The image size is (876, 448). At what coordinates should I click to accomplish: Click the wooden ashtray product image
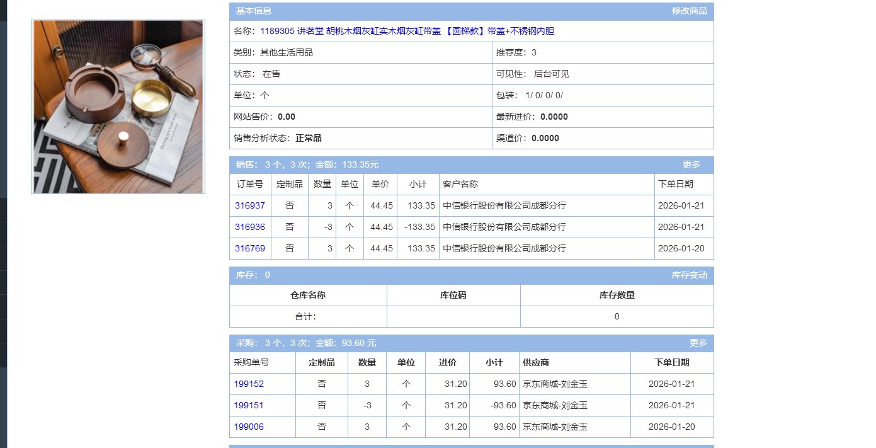click(118, 106)
